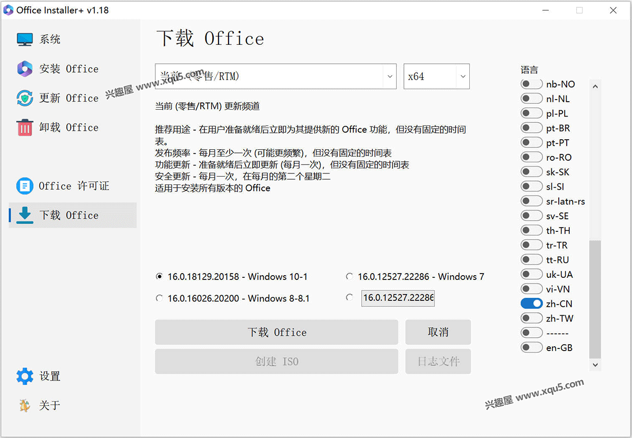Select the 下载 Office sidebar entry

[x=73, y=215]
